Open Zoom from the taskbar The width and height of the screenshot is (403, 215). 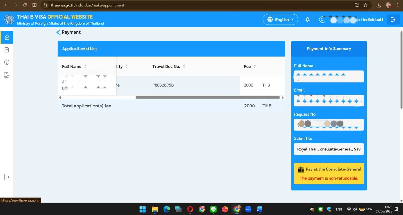pos(248,209)
